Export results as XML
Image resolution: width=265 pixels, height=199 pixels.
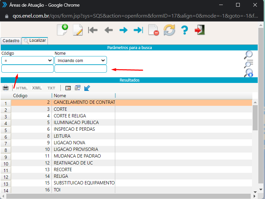[x=37, y=88]
